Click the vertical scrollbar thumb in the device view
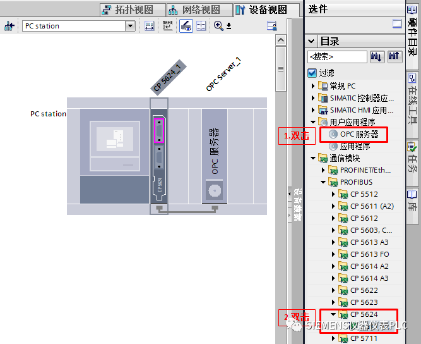This screenshot has width=421, height=344. tap(281, 69)
